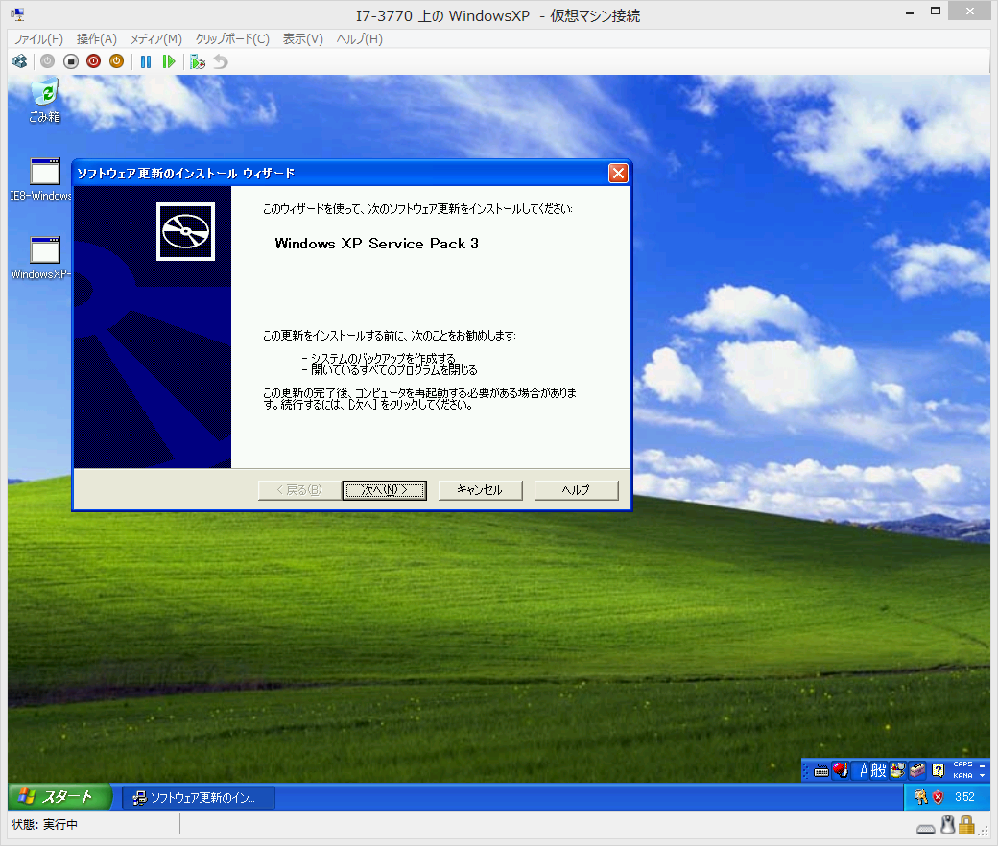Click the keyboard icon on the IME language bar

(x=821, y=771)
